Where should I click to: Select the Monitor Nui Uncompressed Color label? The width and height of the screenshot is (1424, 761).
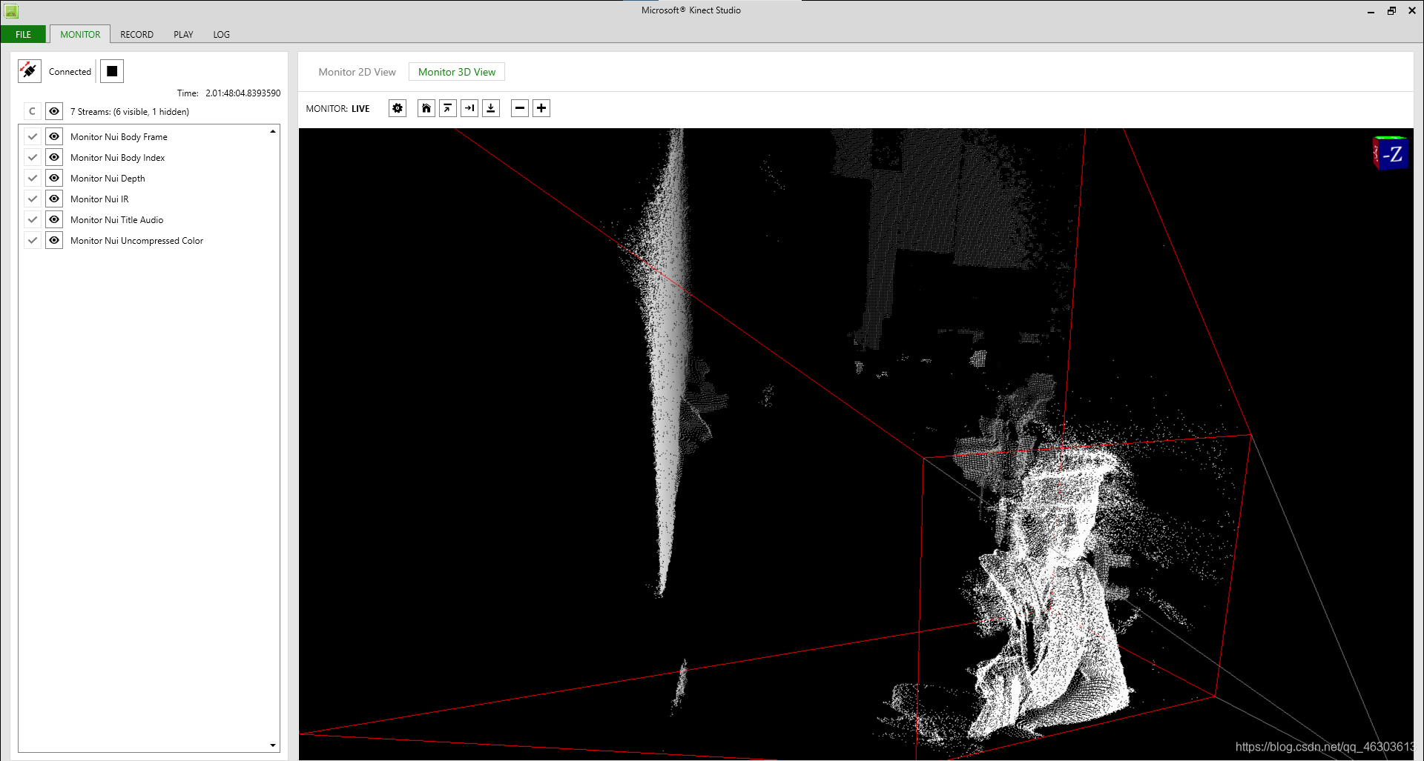(x=136, y=241)
